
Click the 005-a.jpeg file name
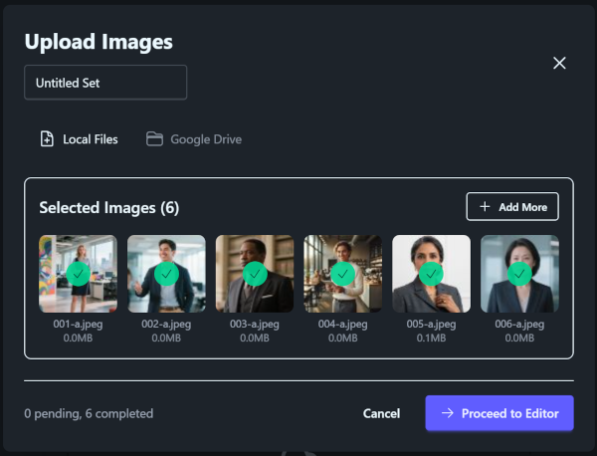(x=432, y=325)
